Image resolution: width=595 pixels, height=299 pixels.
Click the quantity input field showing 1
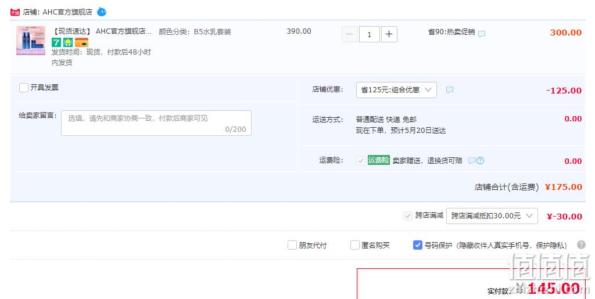(369, 34)
